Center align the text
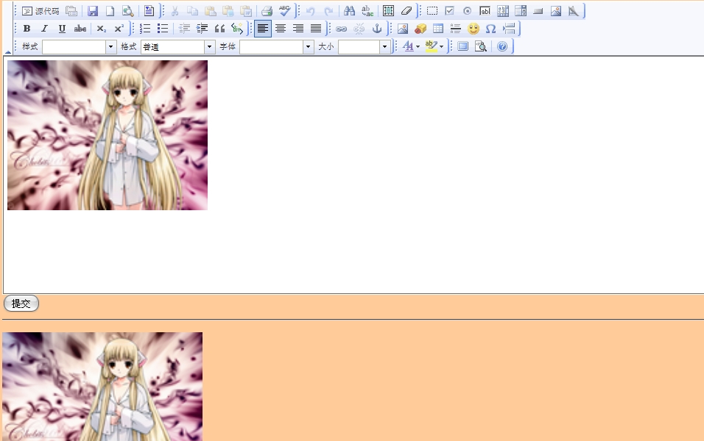Image resolution: width=704 pixels, height=441 pixels. click(281, 29)
